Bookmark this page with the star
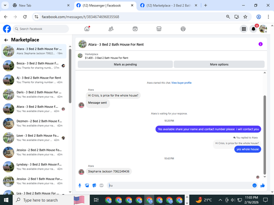The height and width of the screenshot is (205, 274). (x=245, y=17)
